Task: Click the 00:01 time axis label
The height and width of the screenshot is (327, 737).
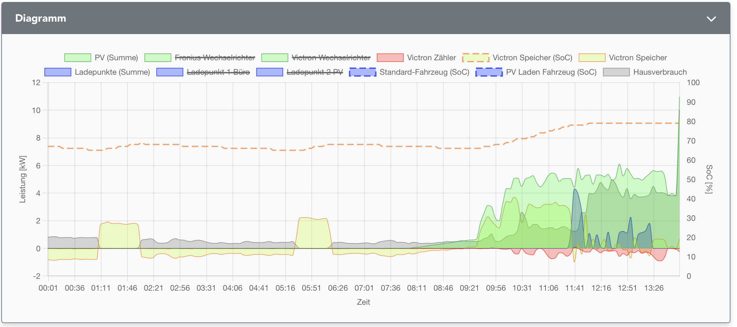Action: click(48, 288)
